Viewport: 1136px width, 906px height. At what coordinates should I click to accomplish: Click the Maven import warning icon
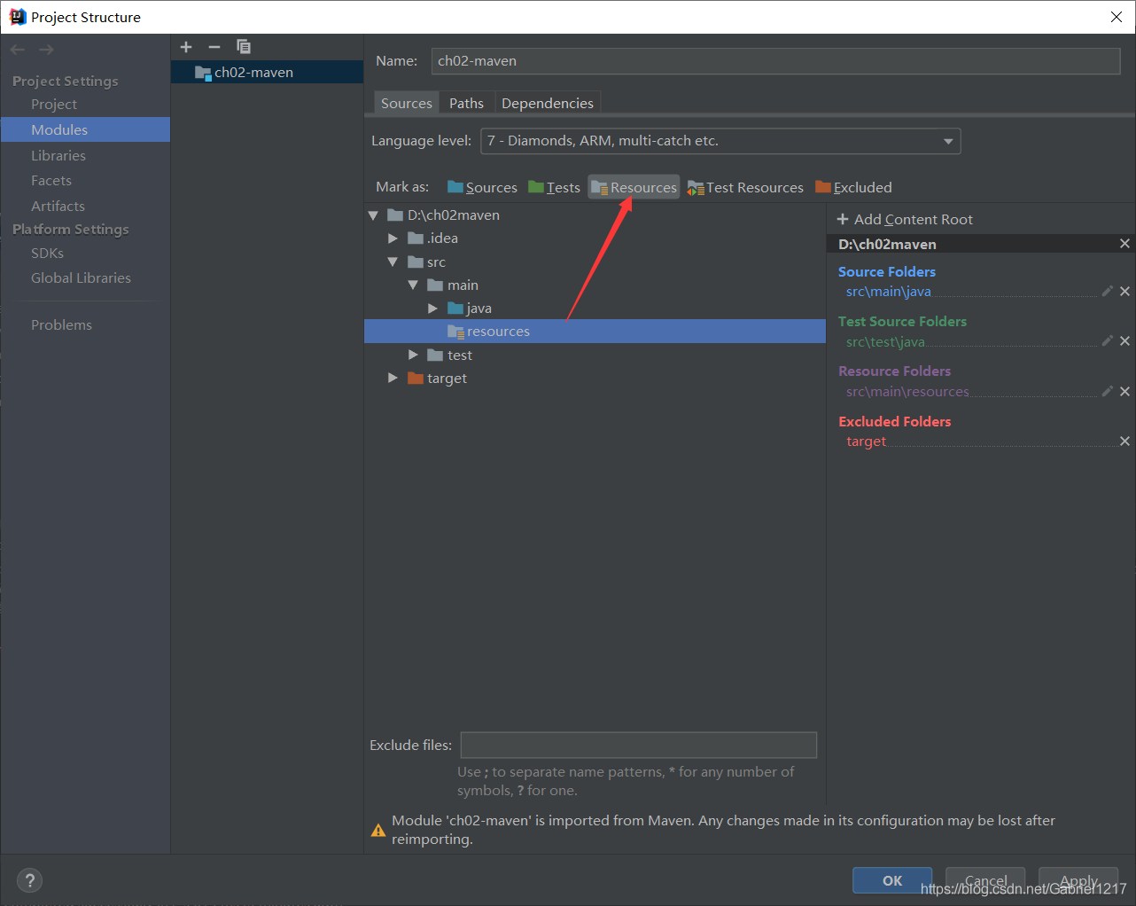point(378,831)
